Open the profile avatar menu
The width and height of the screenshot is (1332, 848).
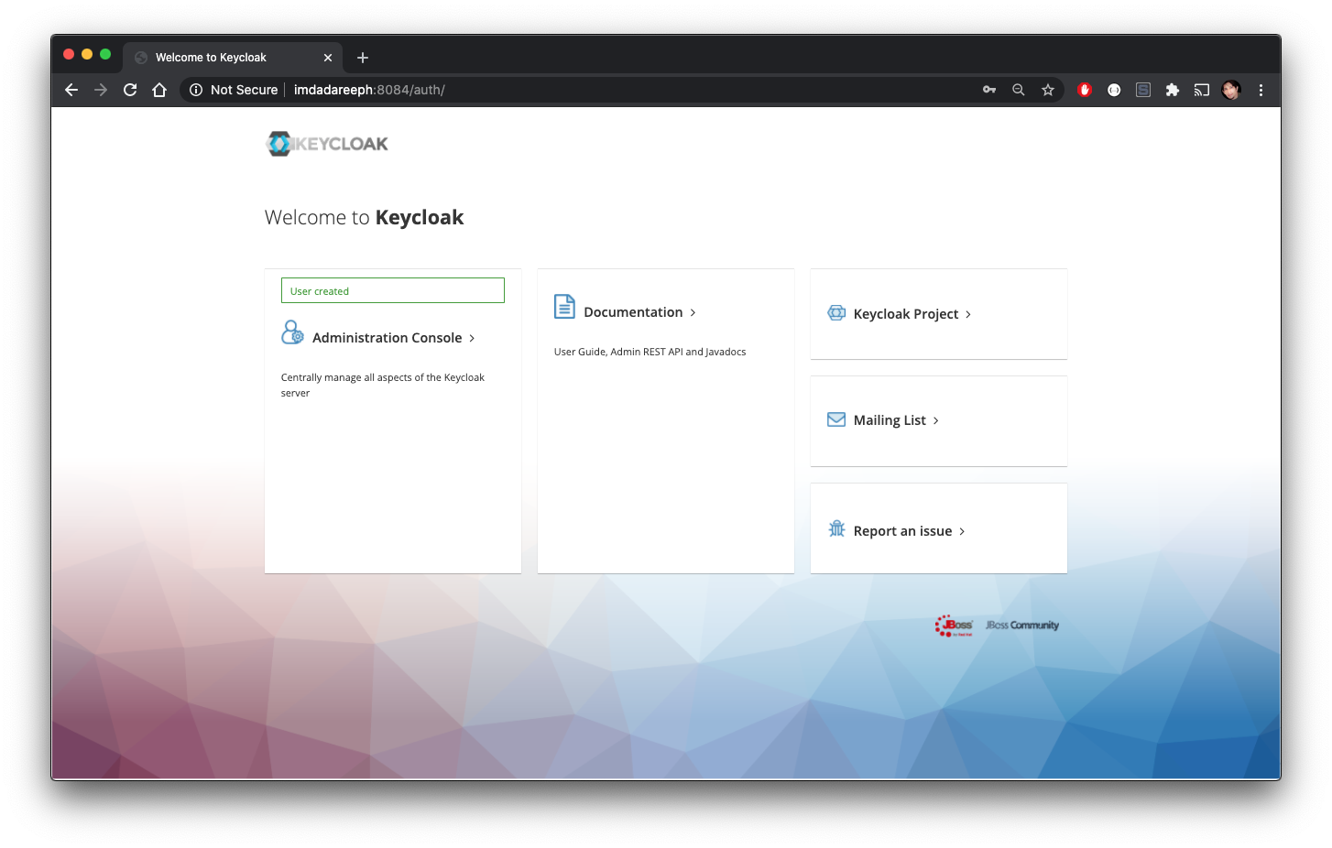[1231, 90]
